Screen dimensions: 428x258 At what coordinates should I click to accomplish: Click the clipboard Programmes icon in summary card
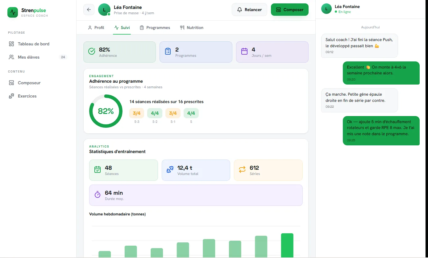[168, 51]
